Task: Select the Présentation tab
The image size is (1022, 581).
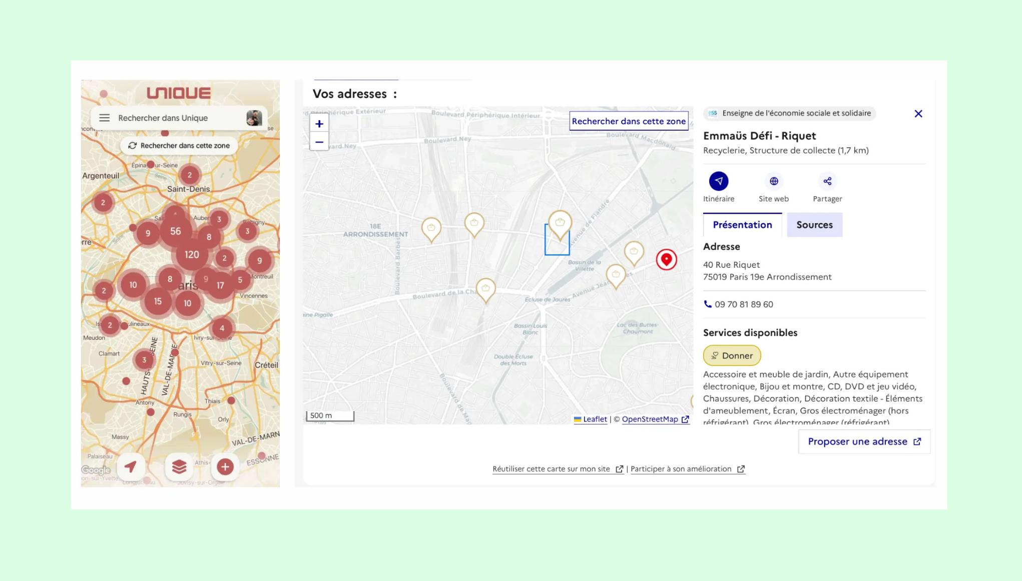Action: (742, 225)
